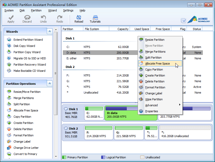This screenshot has height=162, width=215.
Task: Click Format Partition icon in sidebar
Action: 9,135
